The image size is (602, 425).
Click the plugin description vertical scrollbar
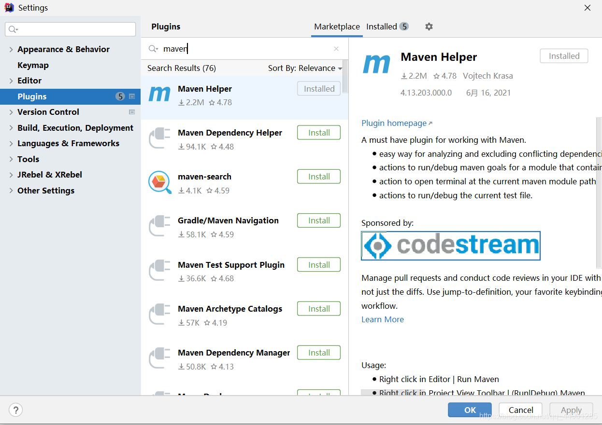(x=599, y=193)
